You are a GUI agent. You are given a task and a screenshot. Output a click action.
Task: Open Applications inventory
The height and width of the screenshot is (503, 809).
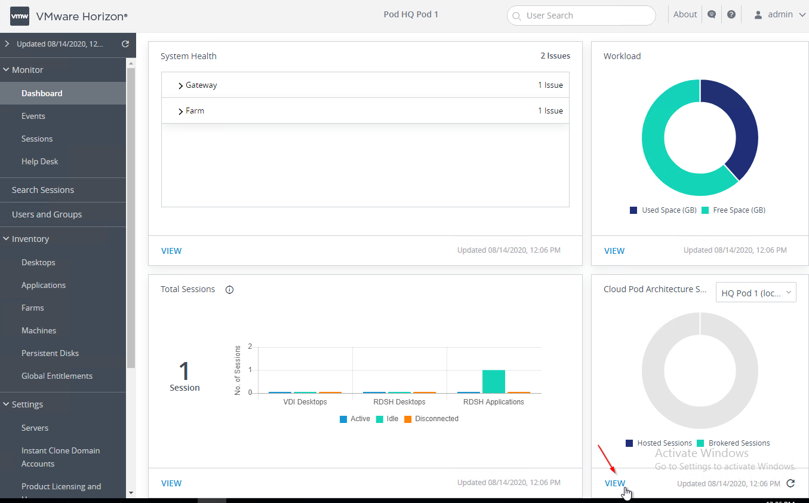click(x=44, y=285)
